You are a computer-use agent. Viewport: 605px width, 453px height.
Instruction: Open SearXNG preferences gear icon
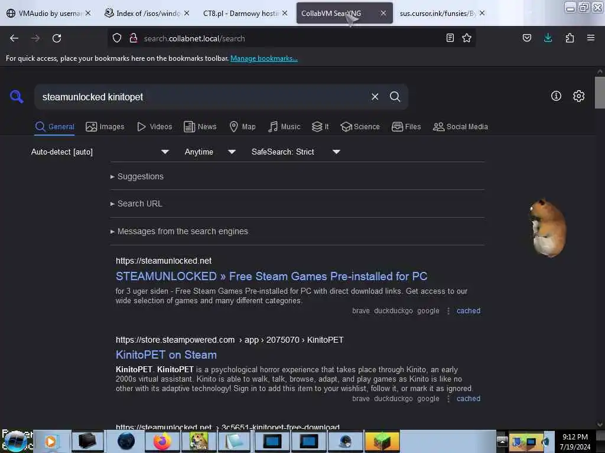pos(578,96)
